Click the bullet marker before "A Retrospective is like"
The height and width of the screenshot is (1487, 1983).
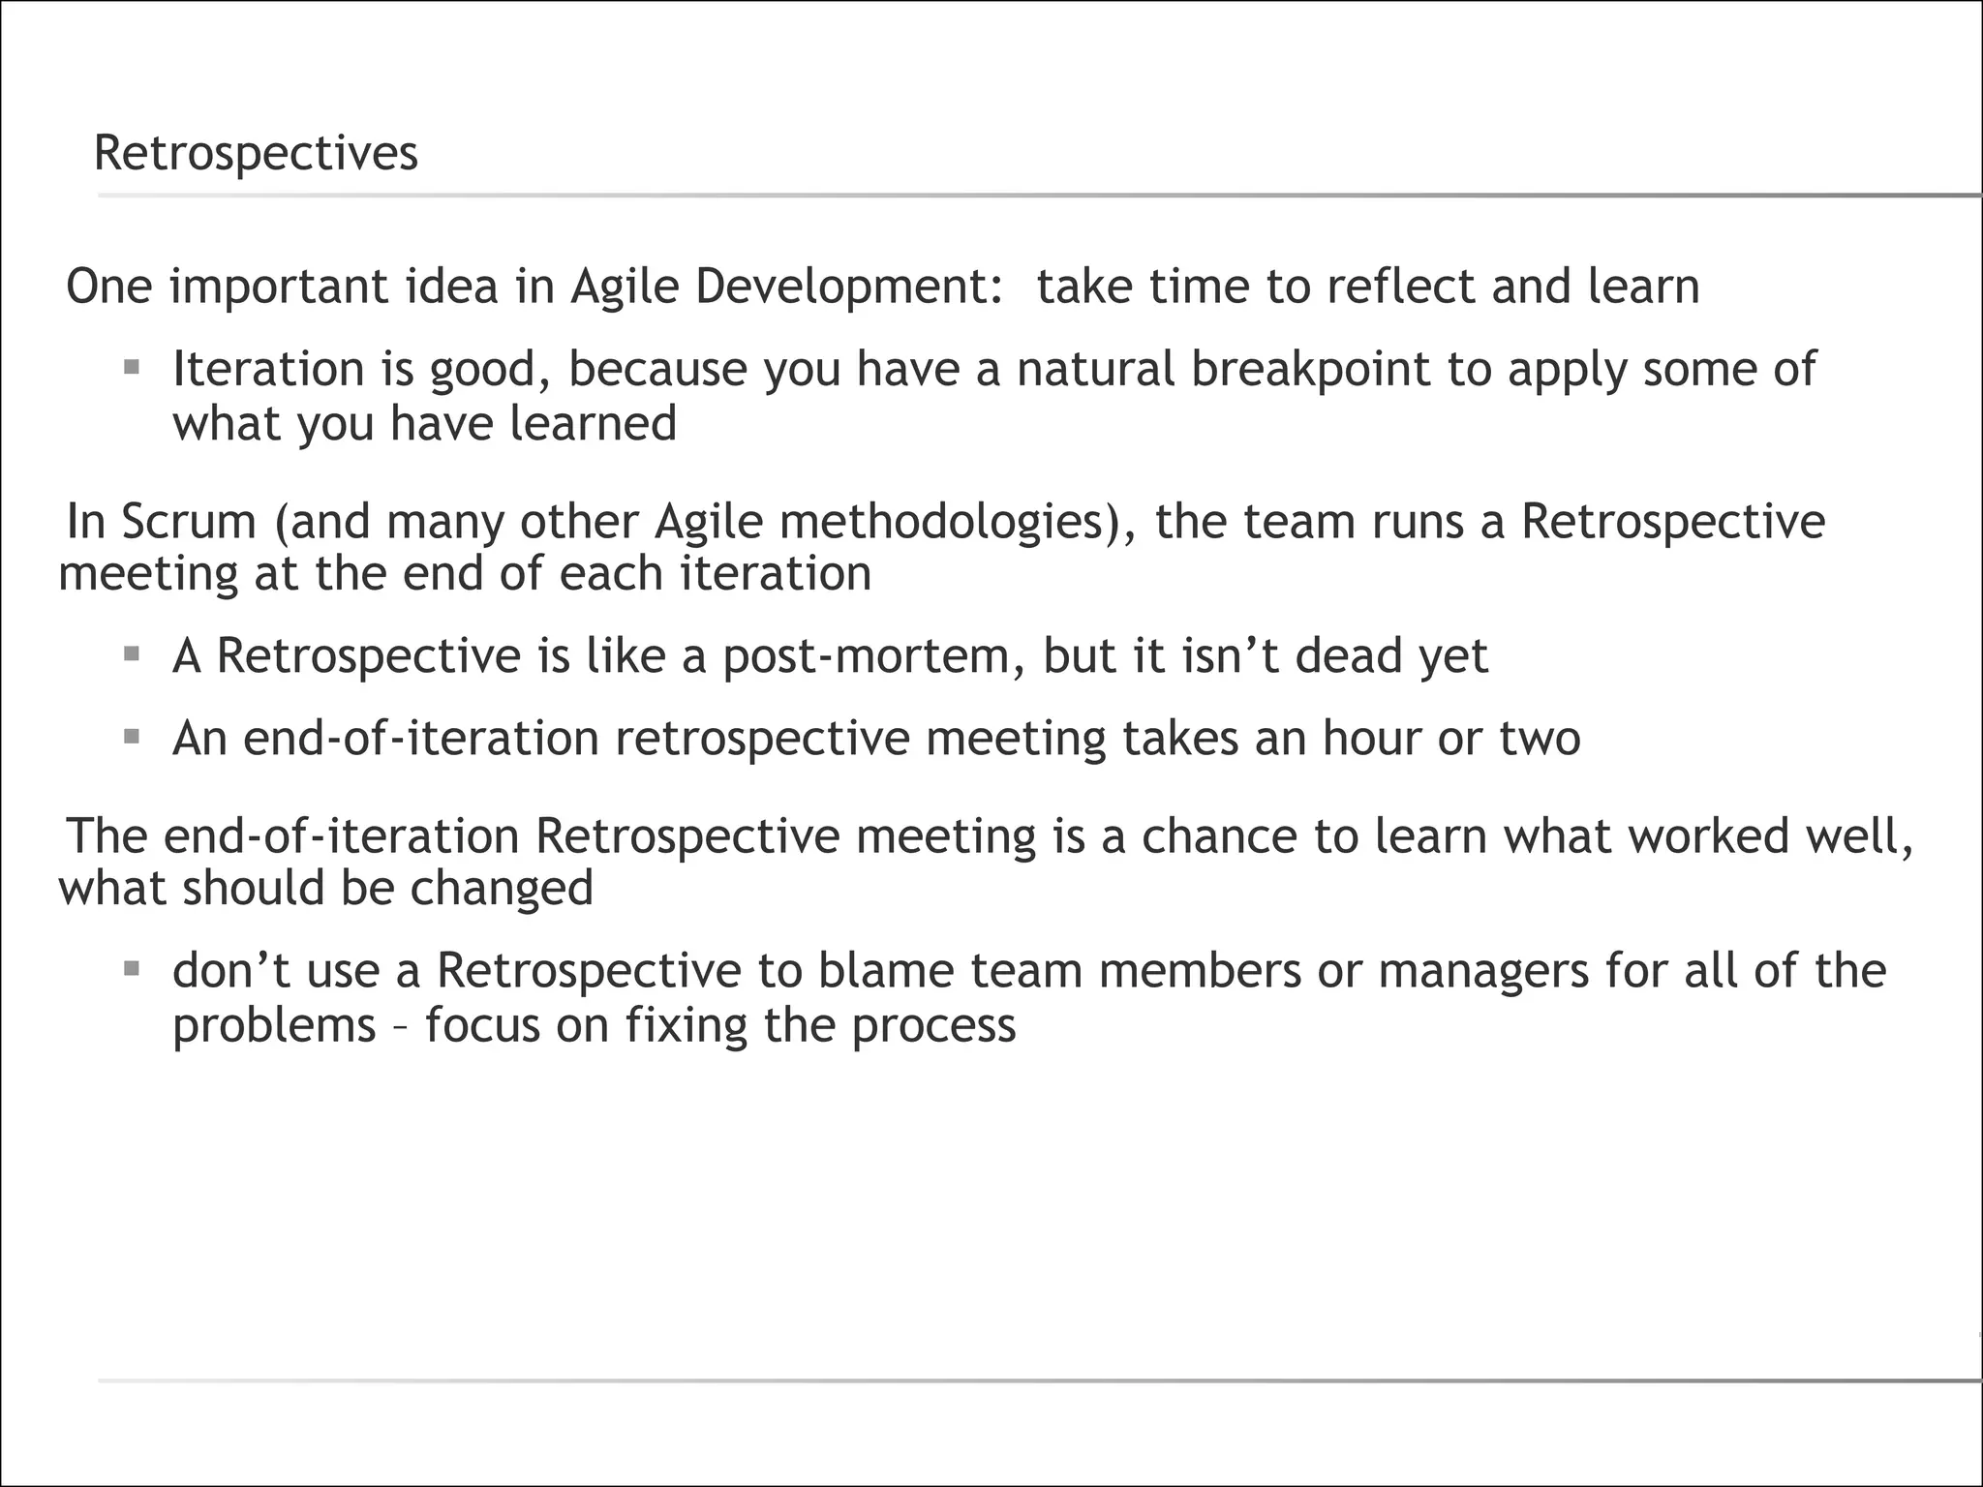(x=133, y=654)
